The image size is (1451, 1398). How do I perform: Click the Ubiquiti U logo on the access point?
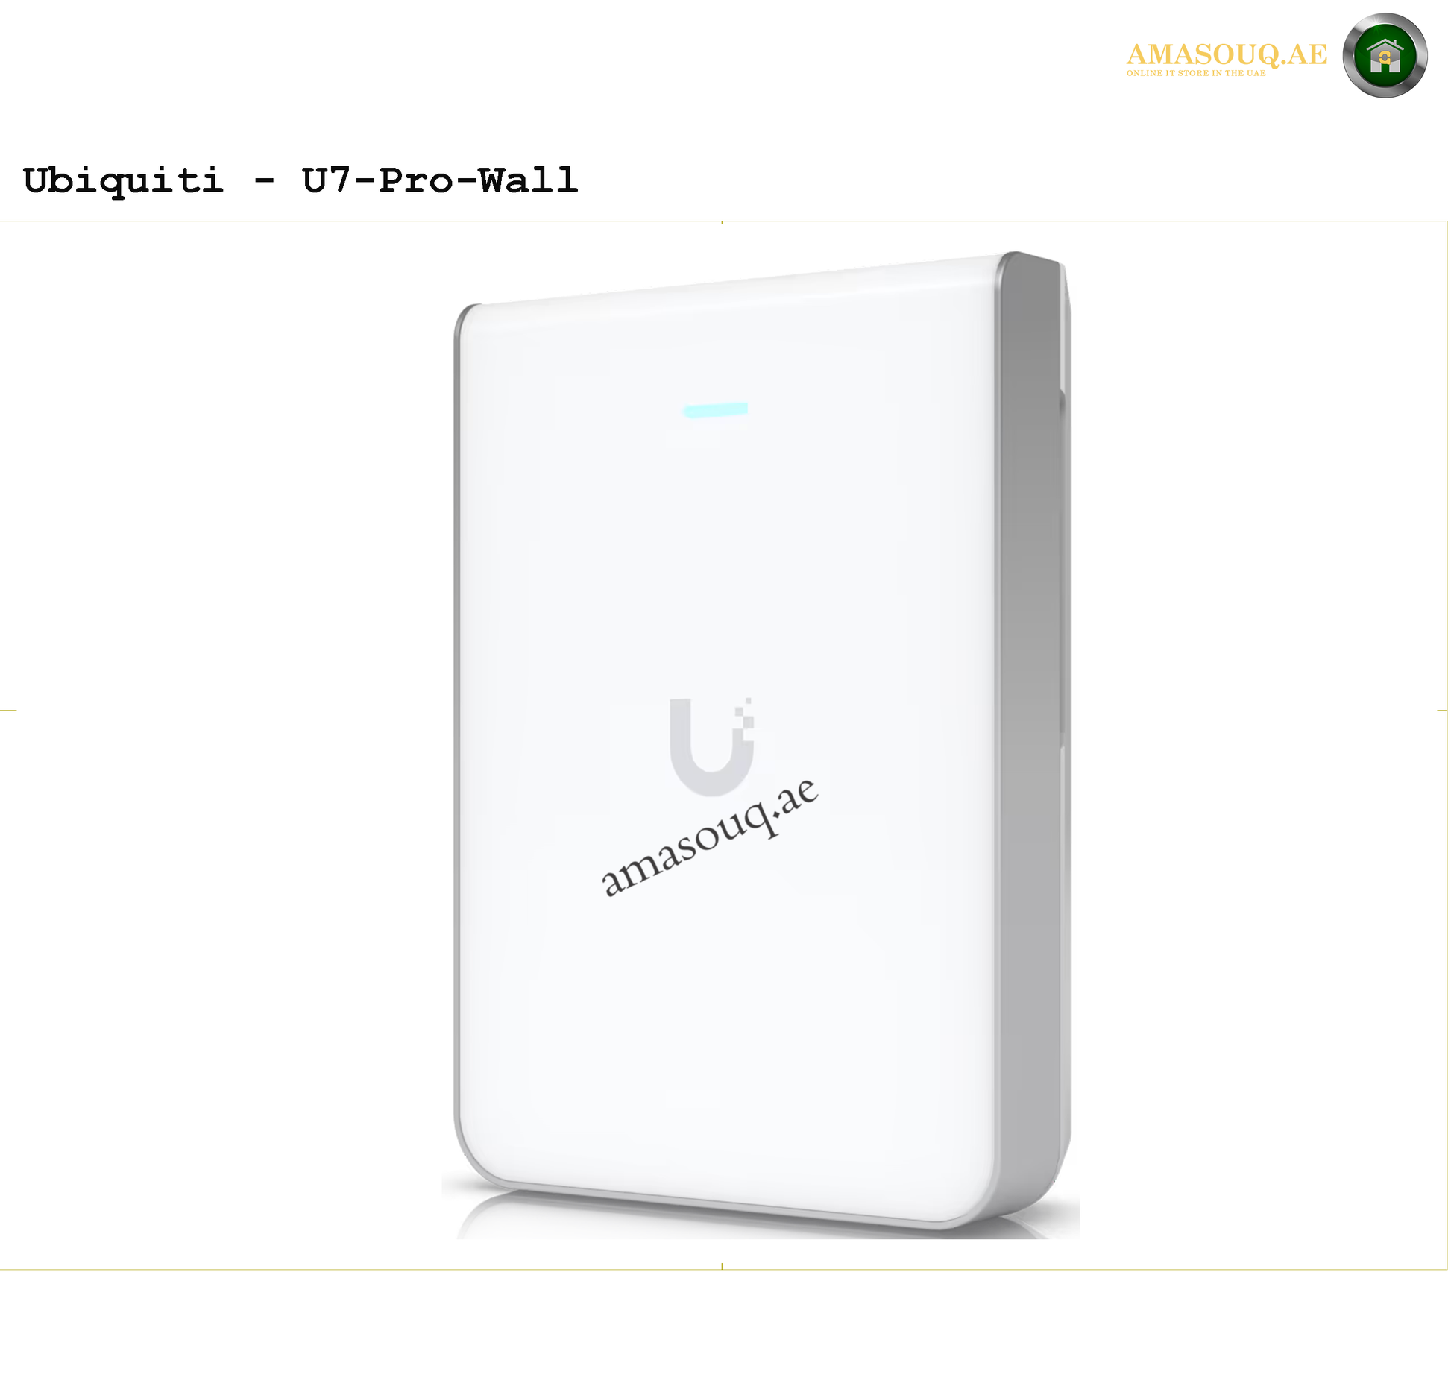click(710, 747)
